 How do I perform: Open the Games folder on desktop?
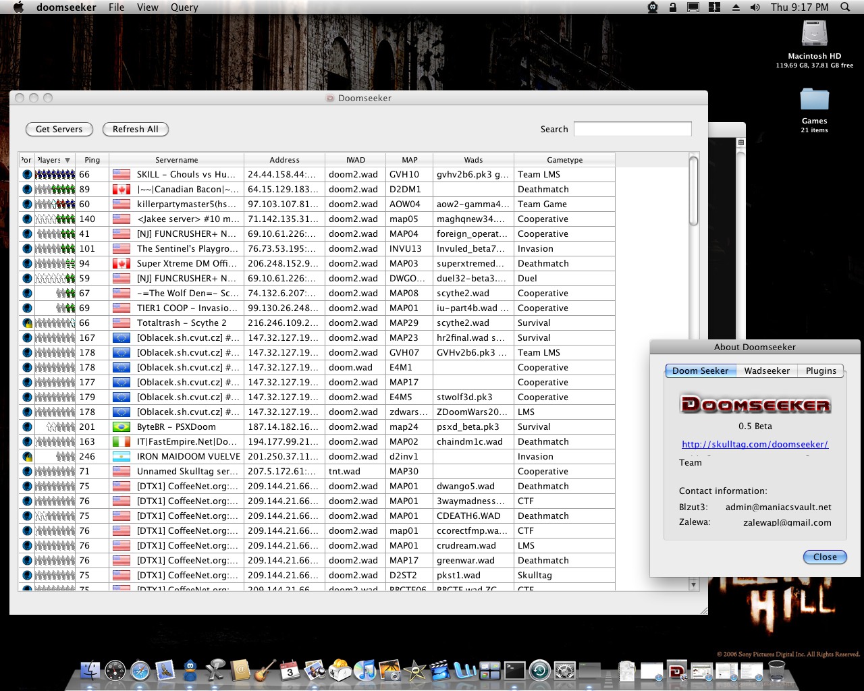(x=814, y=101)
